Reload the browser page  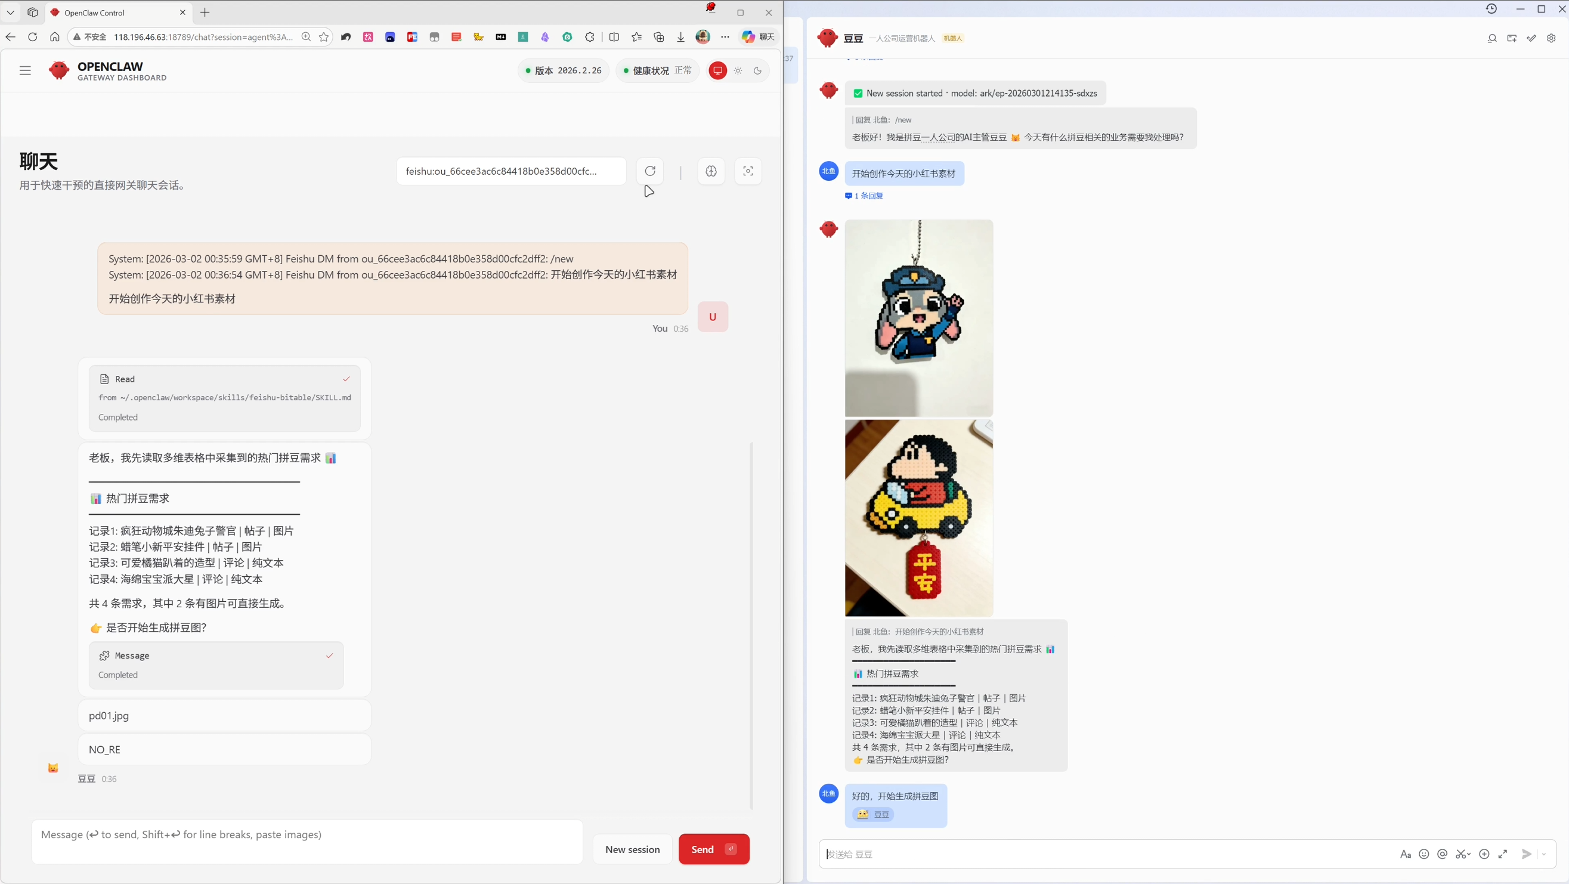click(x=32, y=37)
